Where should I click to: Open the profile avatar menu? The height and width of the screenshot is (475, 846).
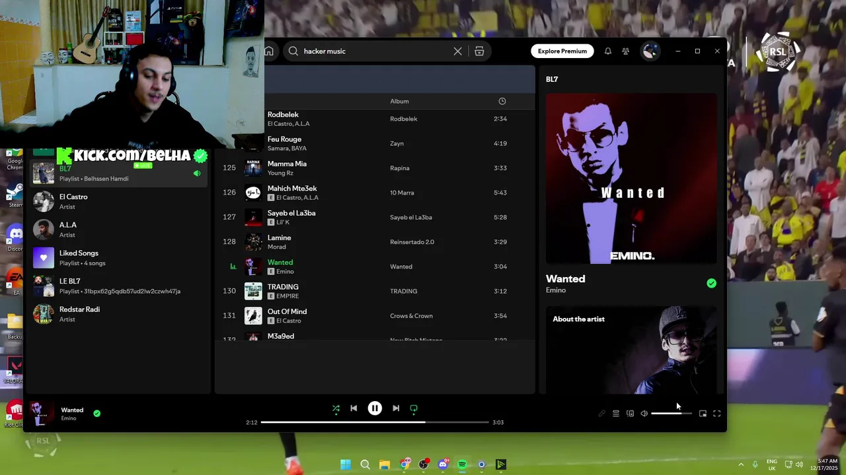pos(650,51)
